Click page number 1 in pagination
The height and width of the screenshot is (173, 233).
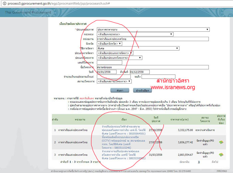[199, 162]
